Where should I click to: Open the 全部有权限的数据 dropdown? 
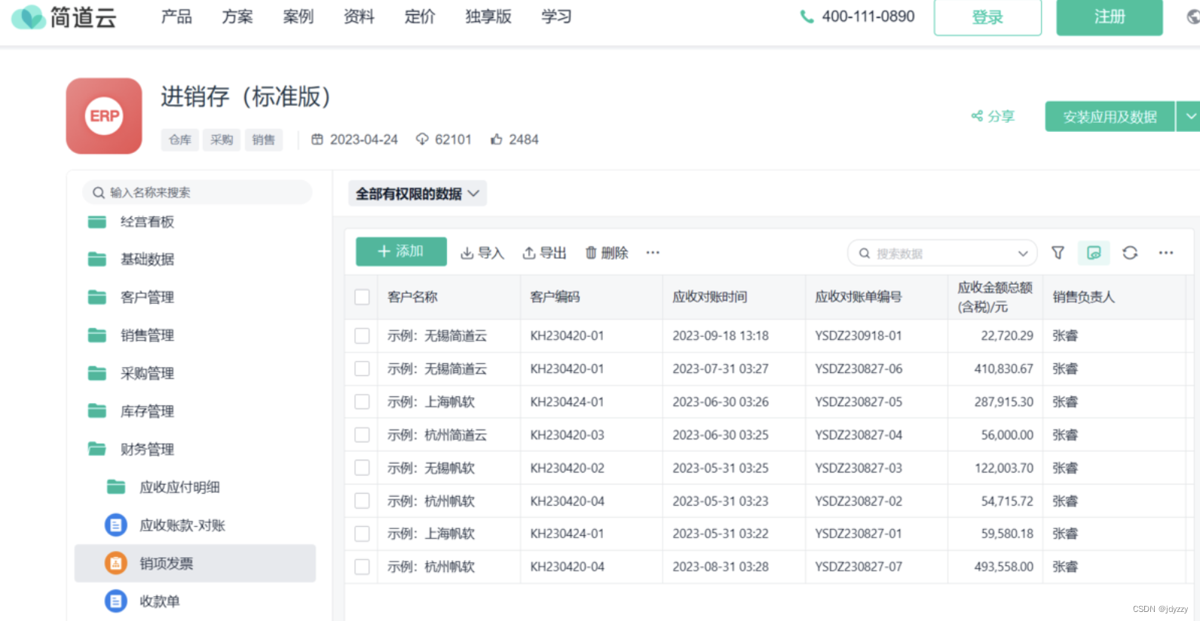[418, 194]
